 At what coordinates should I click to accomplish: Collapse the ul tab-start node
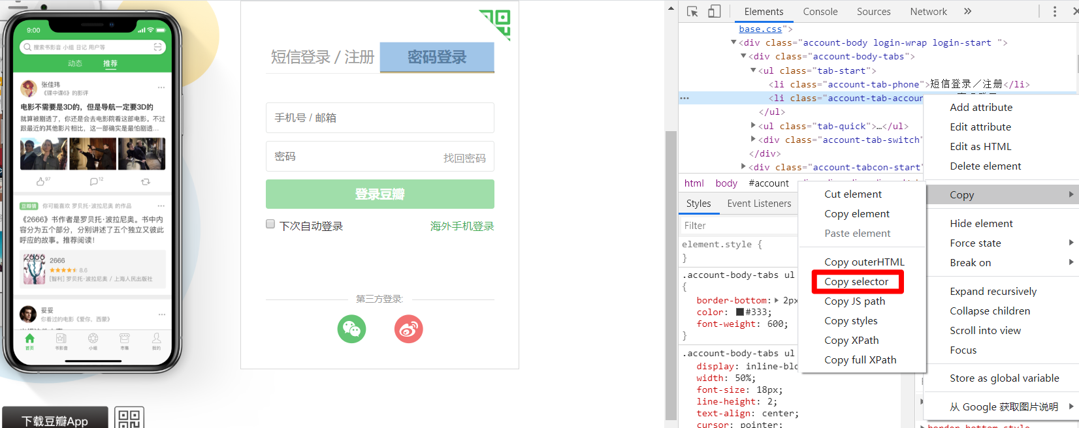pyautogui.click(x=753, y=70)
